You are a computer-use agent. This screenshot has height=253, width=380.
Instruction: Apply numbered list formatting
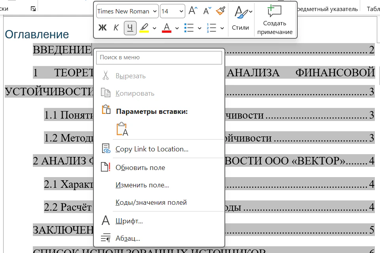point(211,28)
